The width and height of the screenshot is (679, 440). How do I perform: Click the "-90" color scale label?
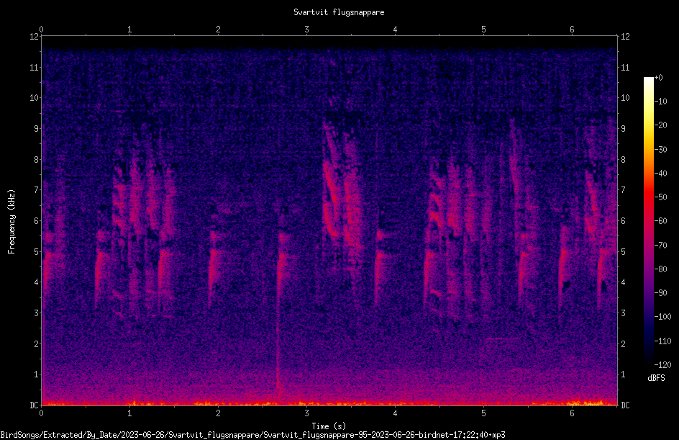tap(660, 293)
